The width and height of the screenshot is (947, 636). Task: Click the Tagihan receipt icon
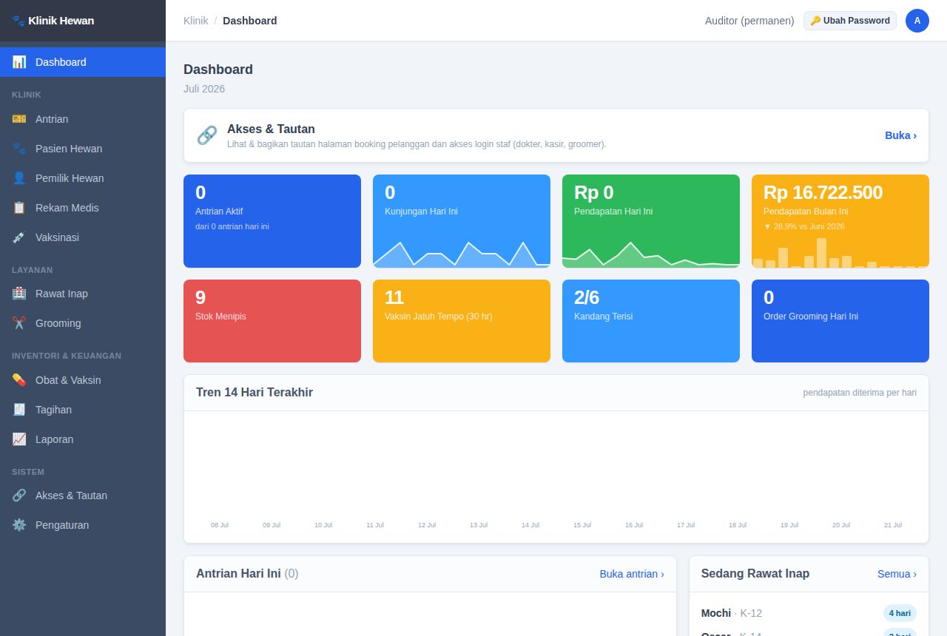19,410
